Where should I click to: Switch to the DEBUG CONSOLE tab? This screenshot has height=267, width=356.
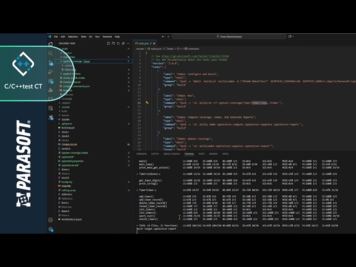171,154
